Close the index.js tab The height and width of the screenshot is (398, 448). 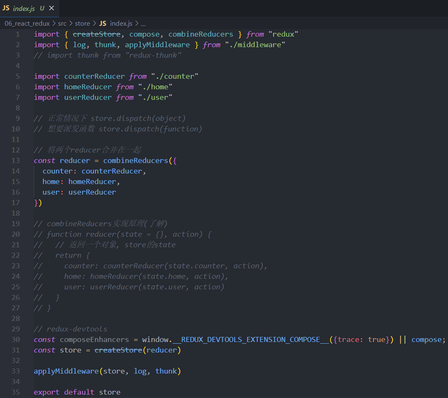coord(52,8)
